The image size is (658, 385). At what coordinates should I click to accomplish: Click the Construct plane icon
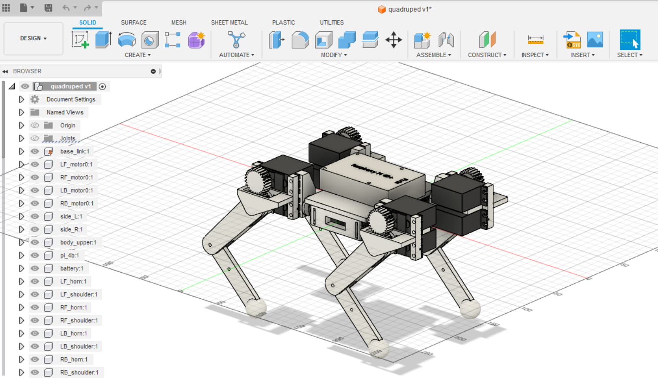point(487,40)
